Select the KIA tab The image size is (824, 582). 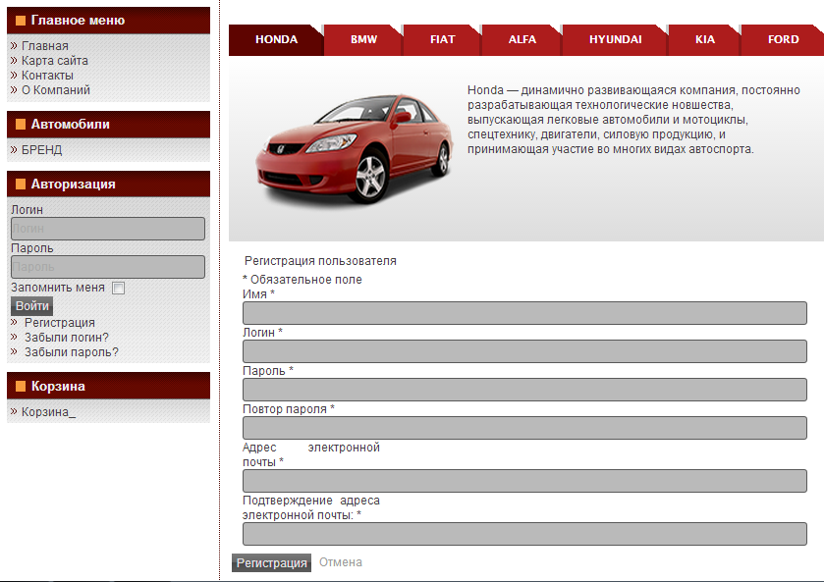(705, 39)
